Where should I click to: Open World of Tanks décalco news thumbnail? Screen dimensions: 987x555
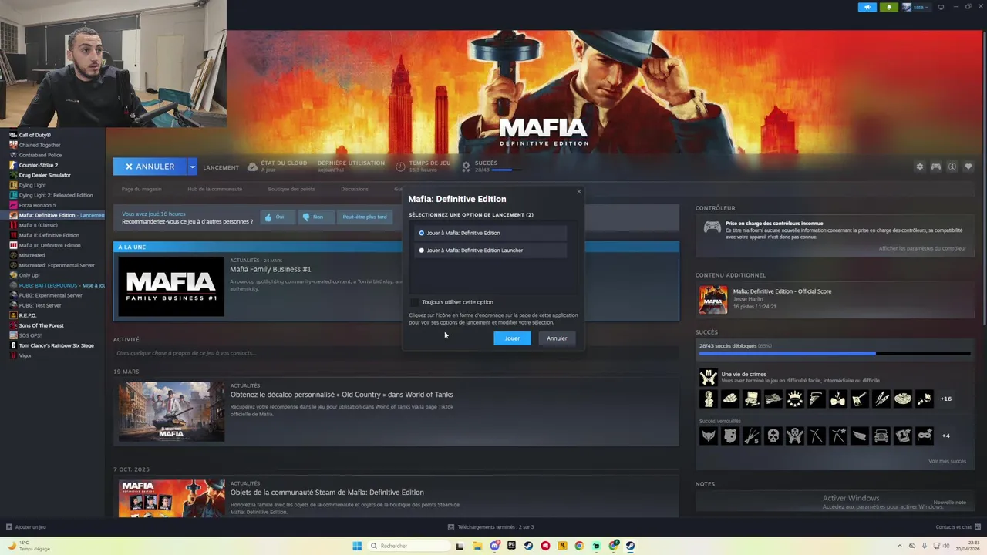171,412
